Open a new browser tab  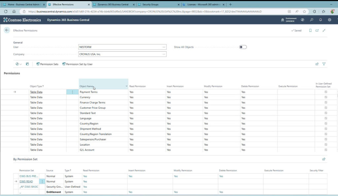(230, 4)
